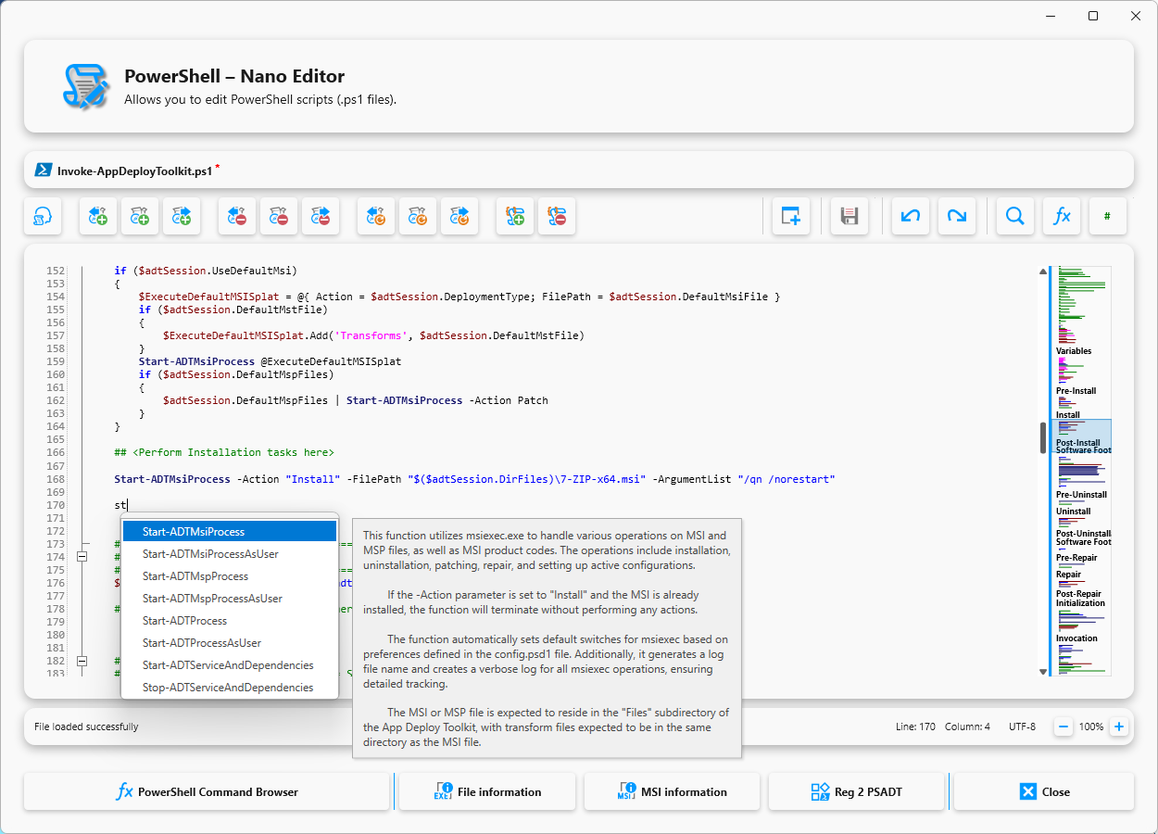Click green-plus icon with left-pointing arrow
This screenshot has width=1158, height=834.
click(x=98, y=216)
